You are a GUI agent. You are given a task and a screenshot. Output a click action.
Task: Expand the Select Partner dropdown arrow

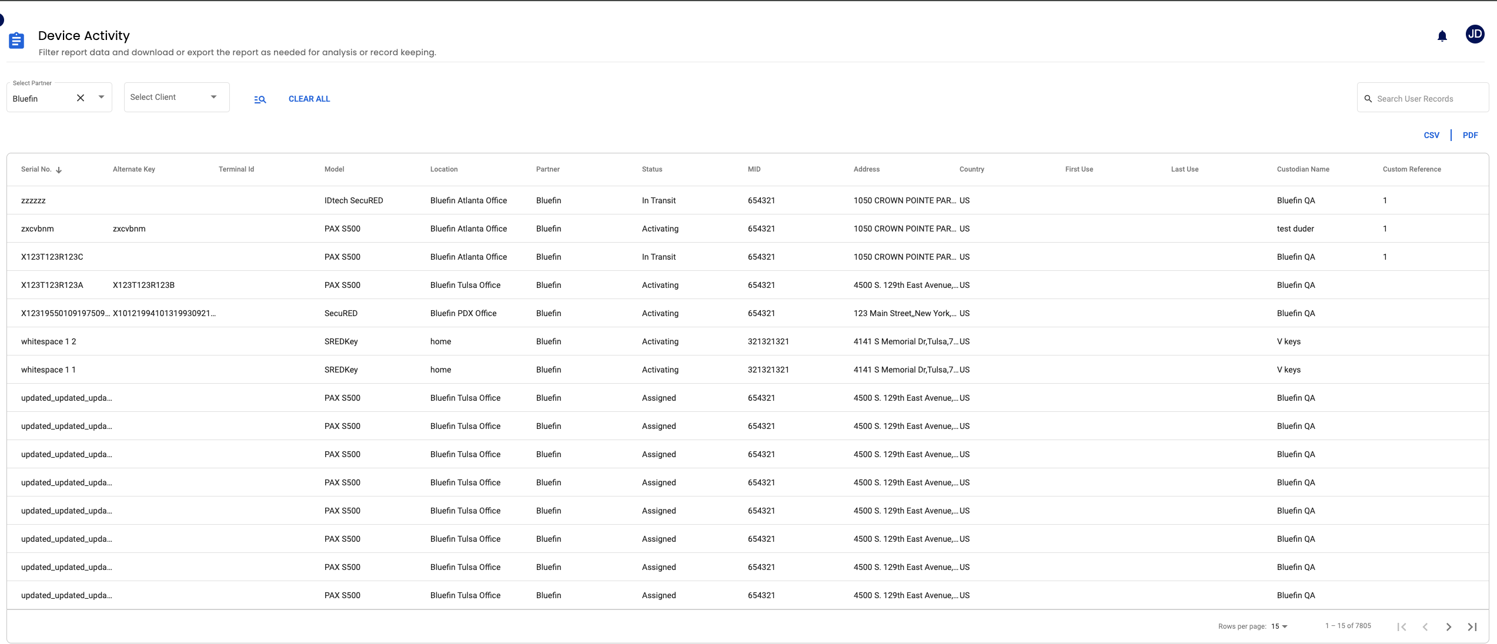pos(101,98)
